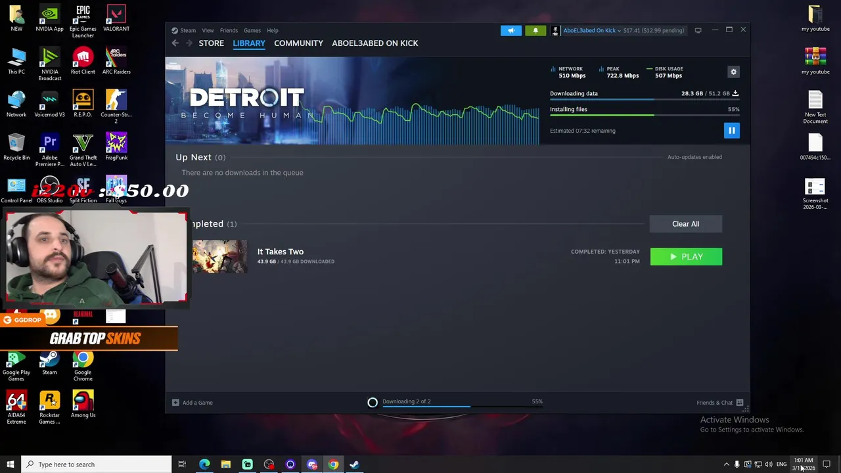Screen dimensions: 841x473
Task: Click the It Takes Two title
Action: pyautogui.click(x=281, y=252)
